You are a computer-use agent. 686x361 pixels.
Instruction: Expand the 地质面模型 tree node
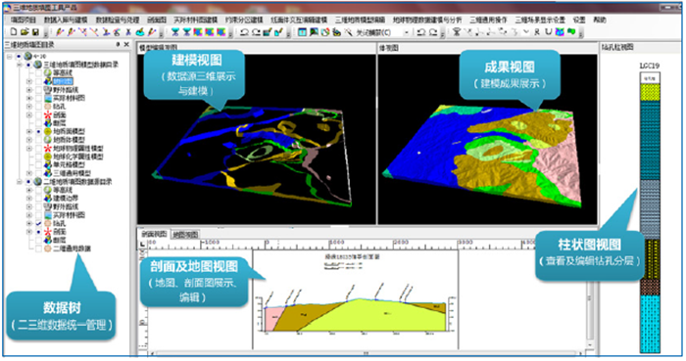[x=28, y=131]
